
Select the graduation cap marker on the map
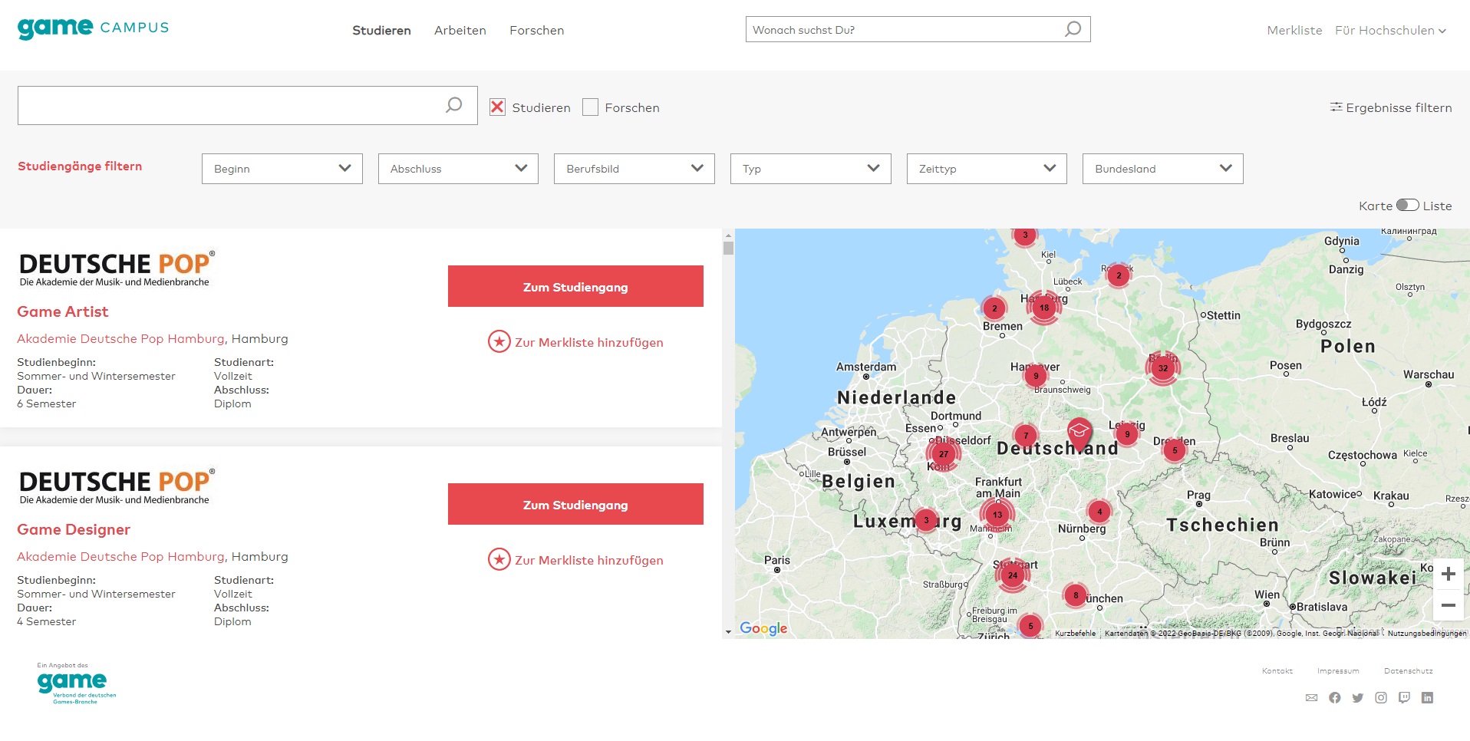point(1079,433)
